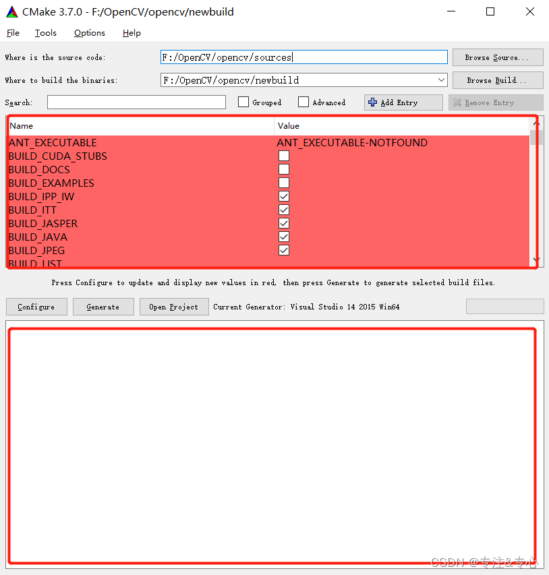549x575 pixels.
Task: Click the CMake logo icon in title bar
Action: pyautogui.click(x=12, y=12)
